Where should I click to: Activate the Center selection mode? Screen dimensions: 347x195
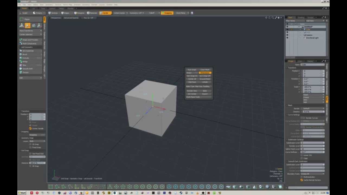coord(105,13)
